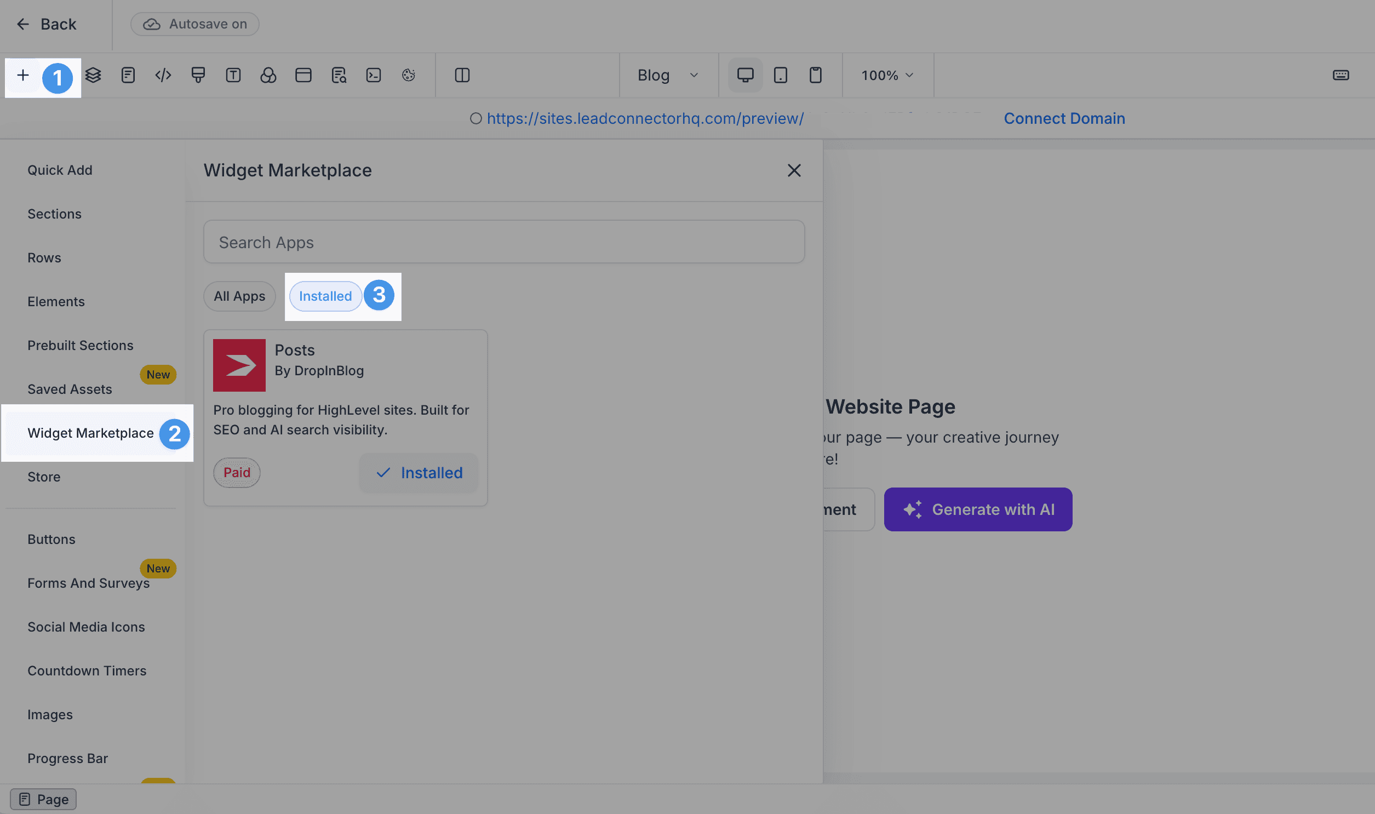Select desktop view mode
Viewport: 1375px width, 814px height.
(x=746, y=75)
